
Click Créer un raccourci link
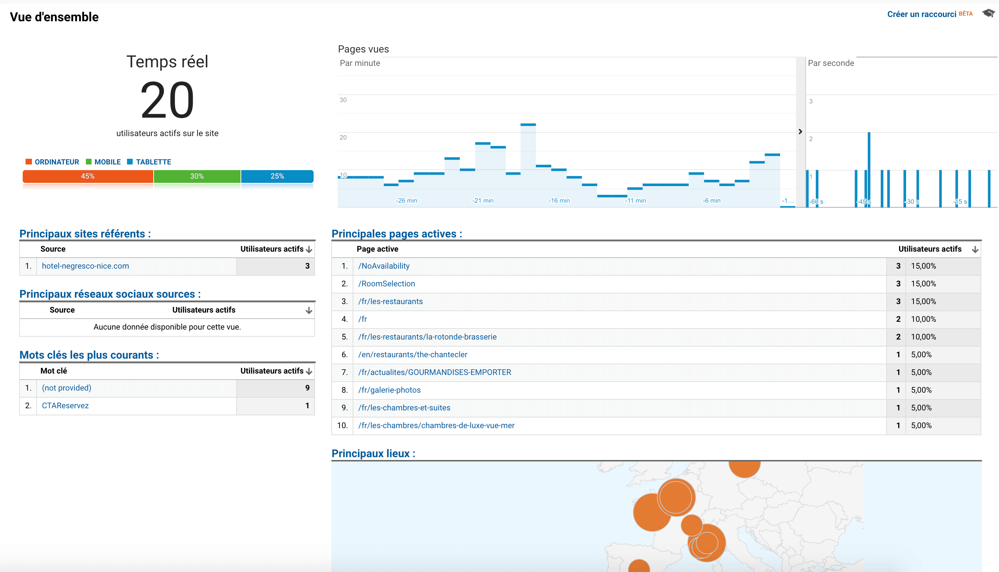921,14
